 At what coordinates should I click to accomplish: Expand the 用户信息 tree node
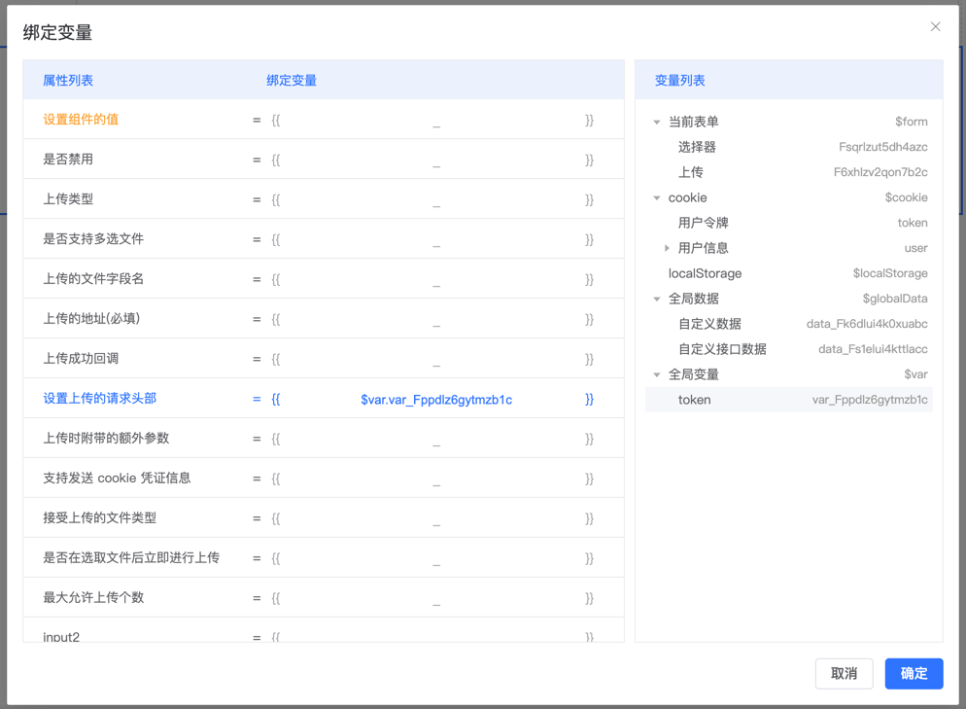coord(667,249)
